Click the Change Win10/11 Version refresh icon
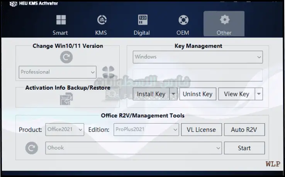Image resolution: width=285 pixels, height=177 pixels. click(66, 57)
